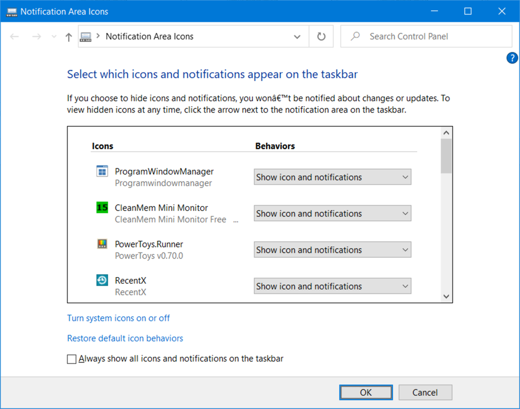Expand the address bar location dropdown
The image size is (520, 409).
coord(297,36)
